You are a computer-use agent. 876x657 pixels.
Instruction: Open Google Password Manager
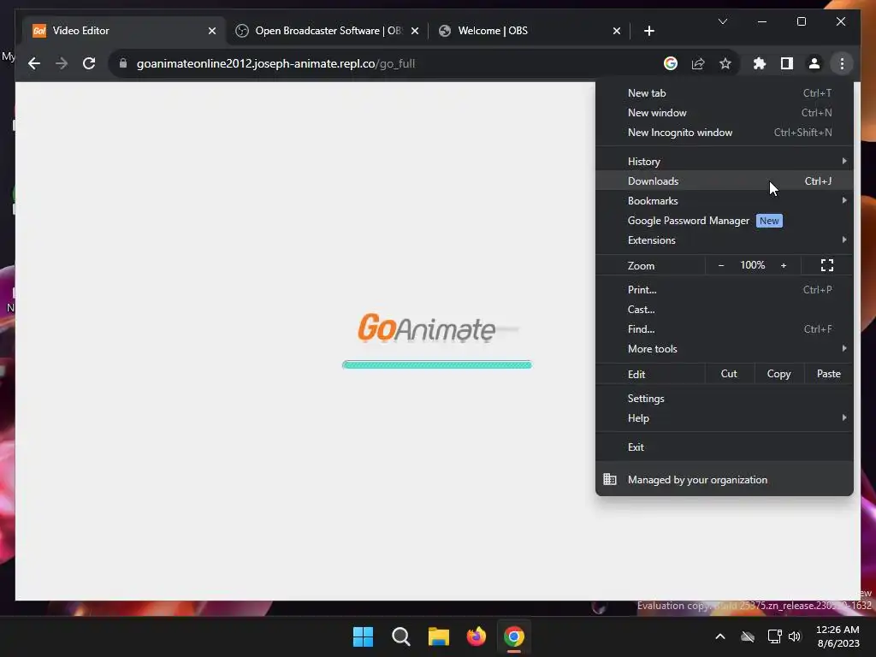(x=724, y=221)
